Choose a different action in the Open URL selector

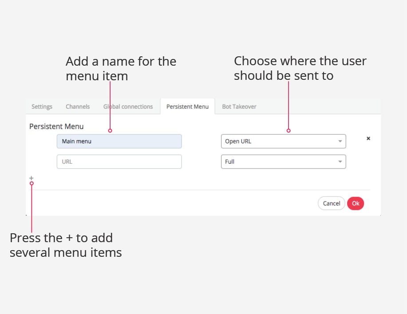pyautogui.click(x=283, y=141)
